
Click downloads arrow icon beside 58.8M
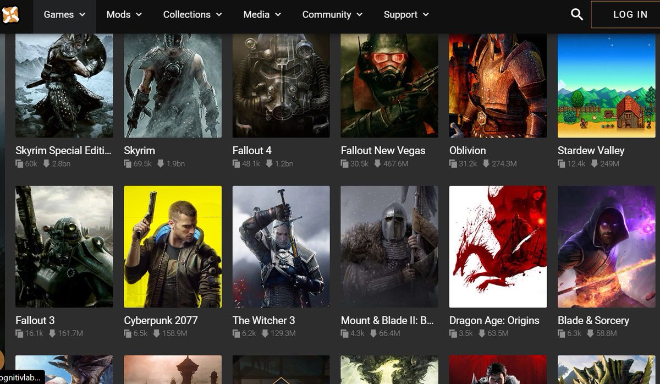point(590,333)
